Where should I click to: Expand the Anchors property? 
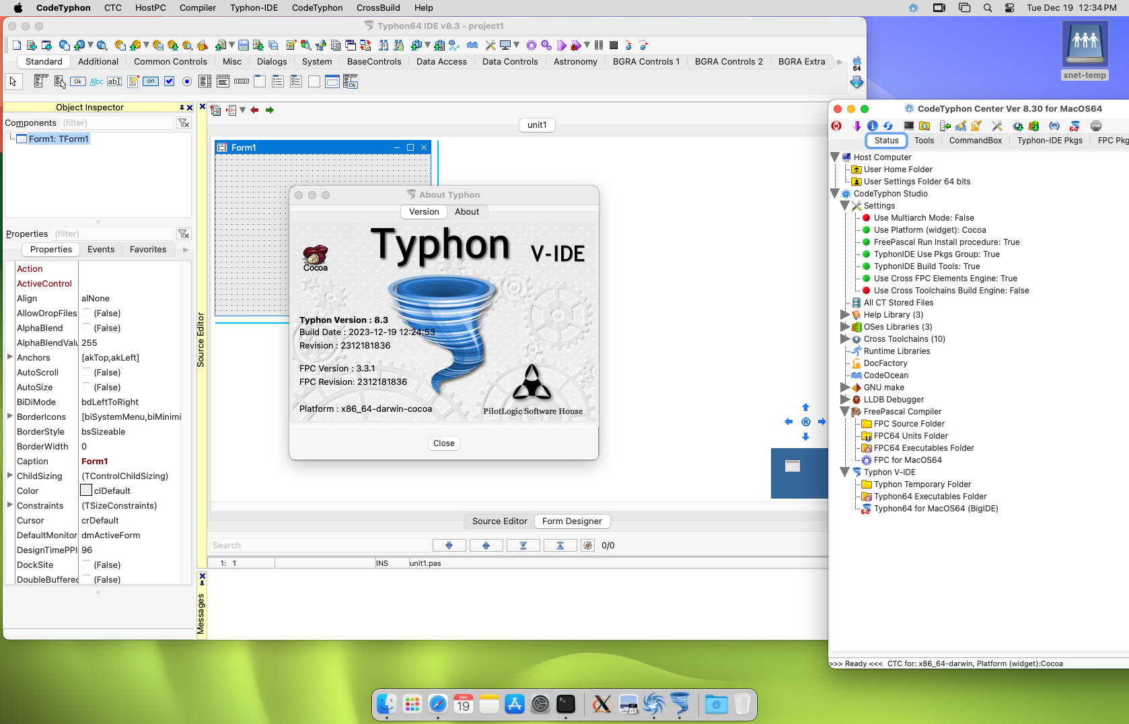coord(9,357)
